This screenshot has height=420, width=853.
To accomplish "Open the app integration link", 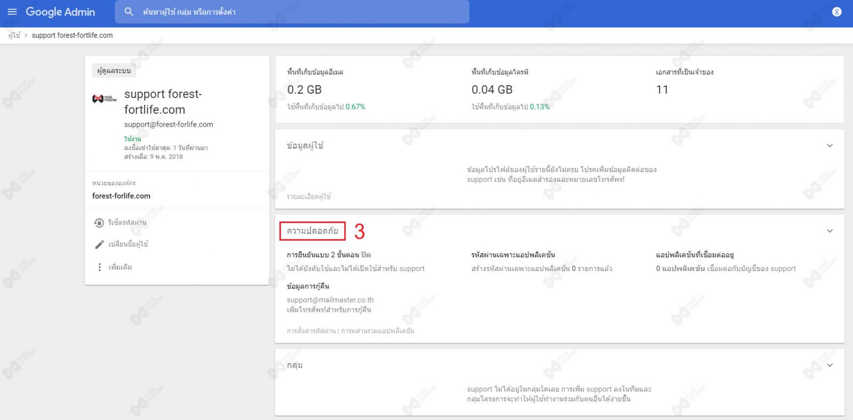I will click(x=377, y=331).
